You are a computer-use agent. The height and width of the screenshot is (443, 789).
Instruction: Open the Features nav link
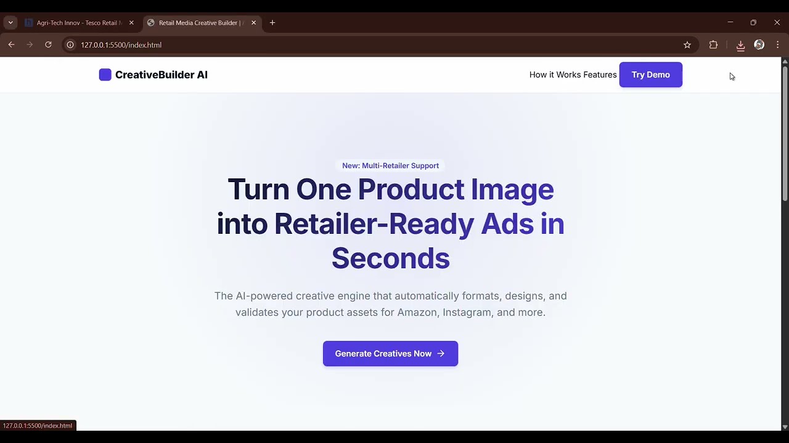click(600, 74)
